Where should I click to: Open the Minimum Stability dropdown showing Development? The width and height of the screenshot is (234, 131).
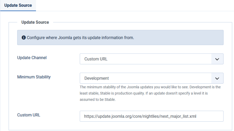152,78
